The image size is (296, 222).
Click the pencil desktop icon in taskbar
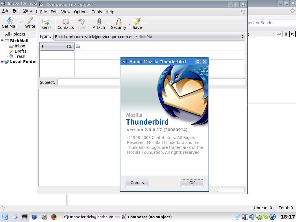[x=15, y=217]
